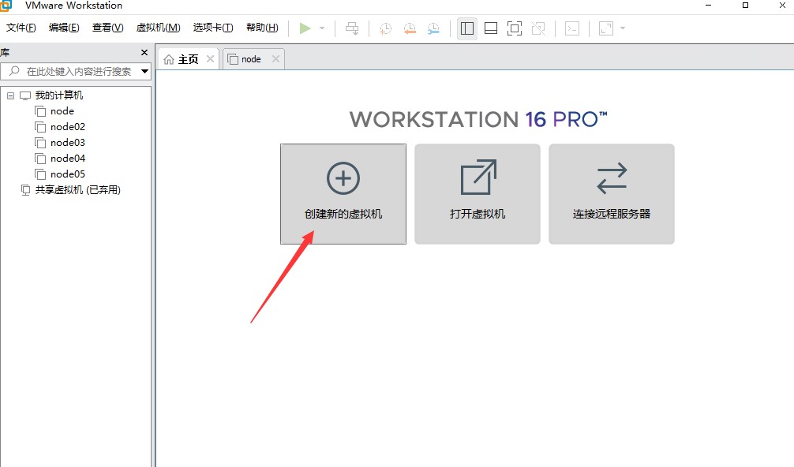Click the 打开虚拟机 button
Viewport: 794px width, 467px height.
[478, 194]
